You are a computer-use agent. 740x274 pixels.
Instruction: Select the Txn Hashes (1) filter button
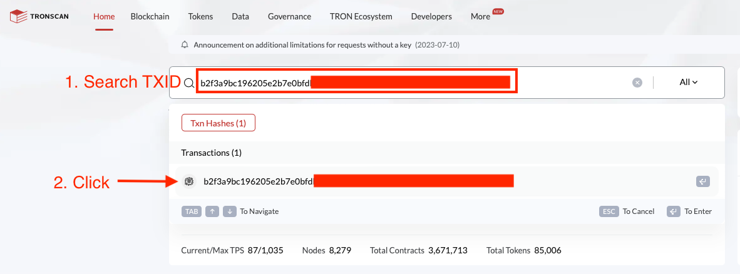(x=218, y=123)
